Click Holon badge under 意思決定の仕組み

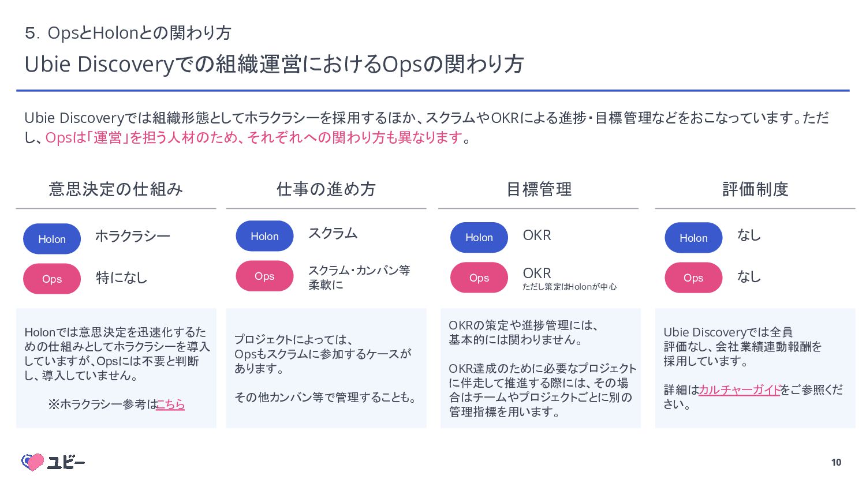pos(52,239)
